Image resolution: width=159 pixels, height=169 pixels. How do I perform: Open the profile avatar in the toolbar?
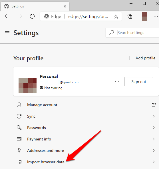tap(144, 16)
